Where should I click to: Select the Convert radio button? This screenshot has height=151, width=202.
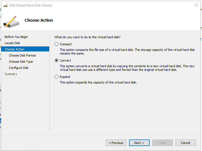[56, 60]
